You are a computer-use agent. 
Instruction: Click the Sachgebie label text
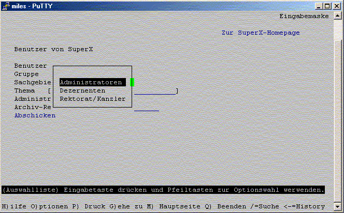pyautogui.click(x=33, y=82)
